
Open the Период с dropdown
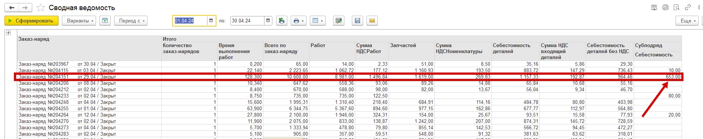click(131, 21)
